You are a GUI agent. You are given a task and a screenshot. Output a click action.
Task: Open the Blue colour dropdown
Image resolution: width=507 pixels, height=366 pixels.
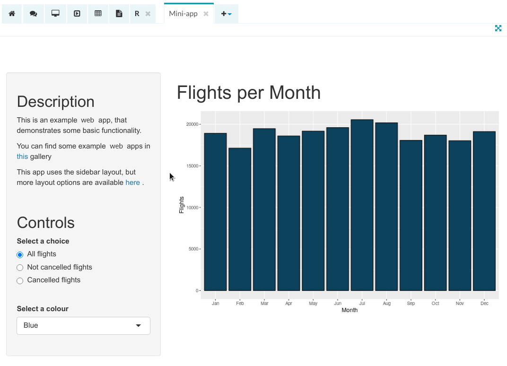click(x=83, y=326)
